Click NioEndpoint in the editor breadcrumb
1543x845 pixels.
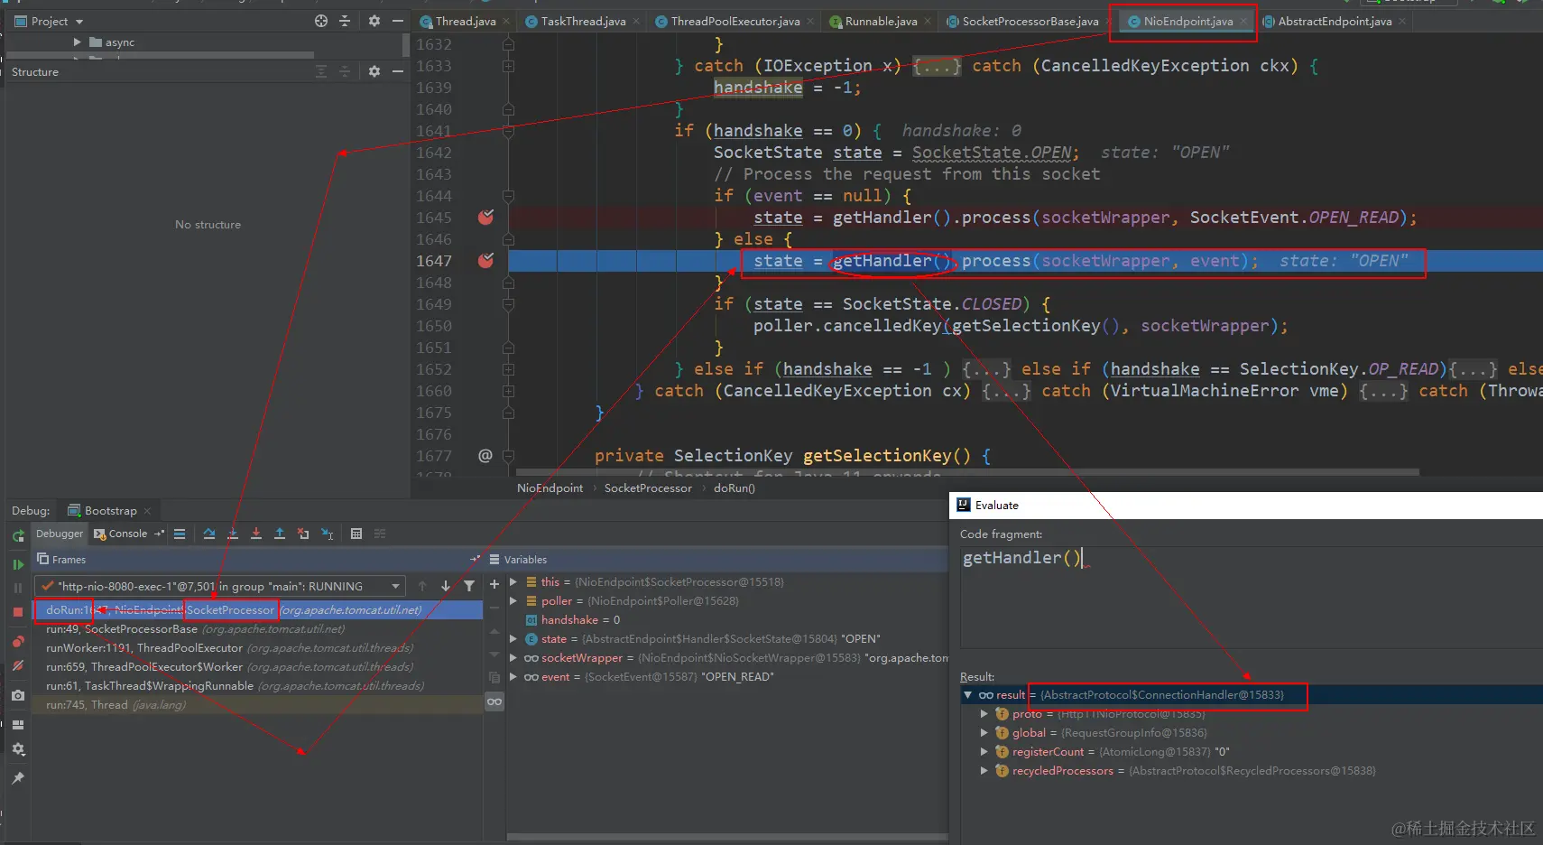(x=550, y=488)
